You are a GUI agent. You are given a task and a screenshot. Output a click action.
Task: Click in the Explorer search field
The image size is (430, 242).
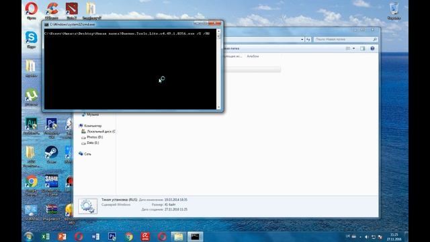tap(345, 40)
